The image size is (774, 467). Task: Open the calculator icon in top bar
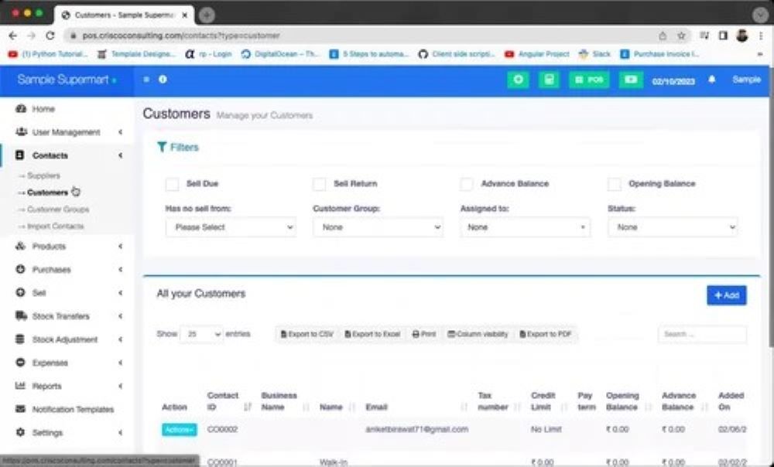(x=549, y=80)
